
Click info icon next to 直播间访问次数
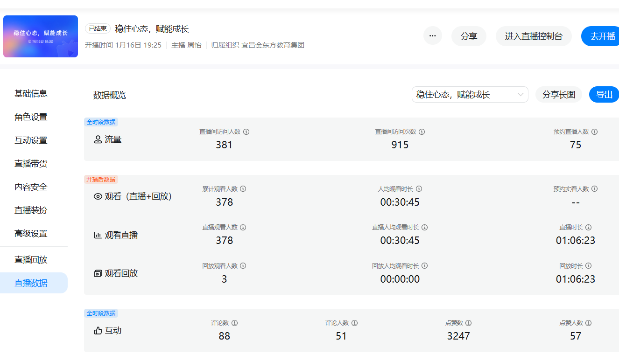(422, 132)
